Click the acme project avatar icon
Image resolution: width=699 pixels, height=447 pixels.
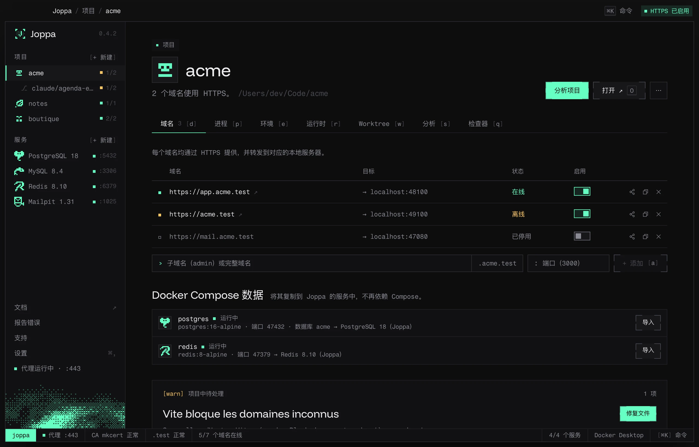click(x=165, y=70)
